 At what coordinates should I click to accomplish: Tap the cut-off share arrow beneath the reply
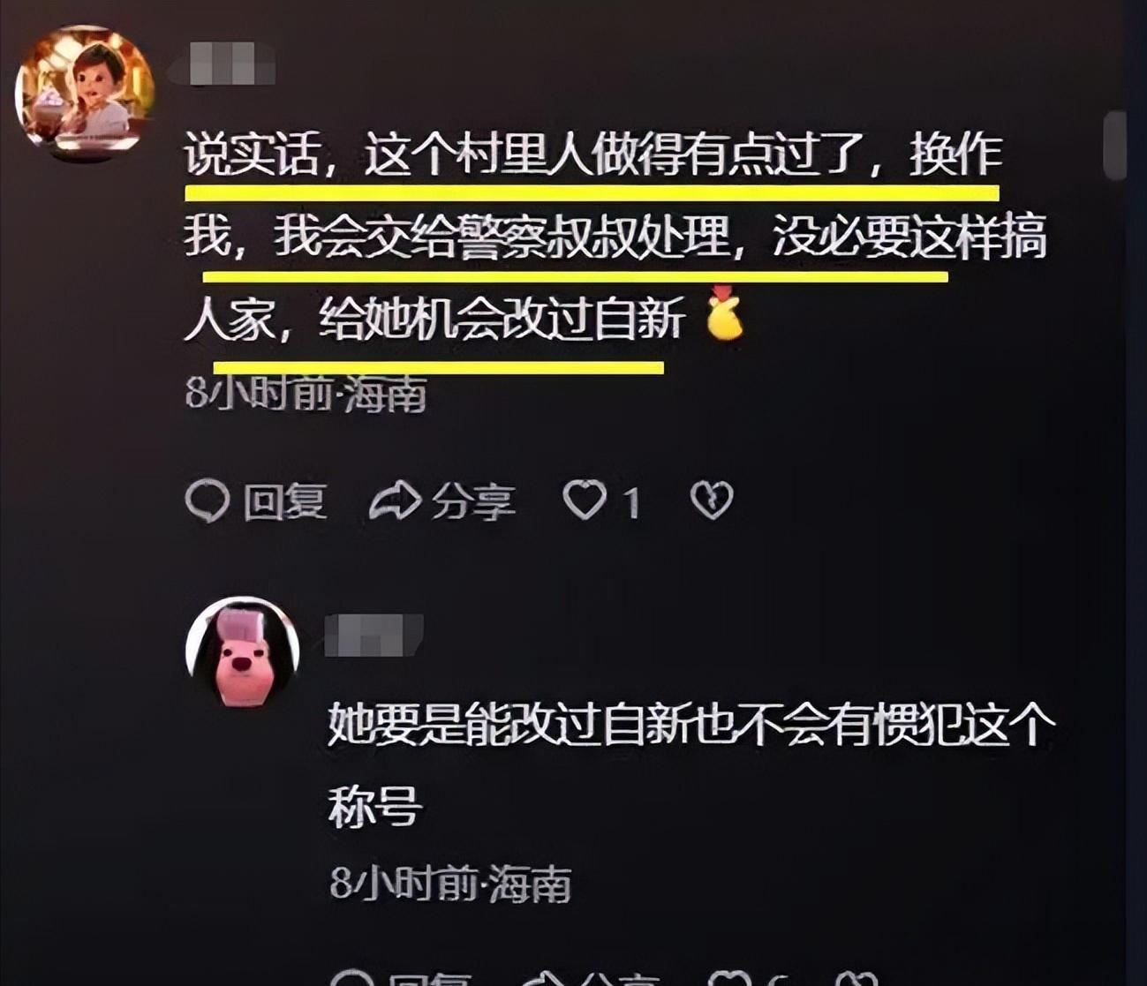point(544,978)
